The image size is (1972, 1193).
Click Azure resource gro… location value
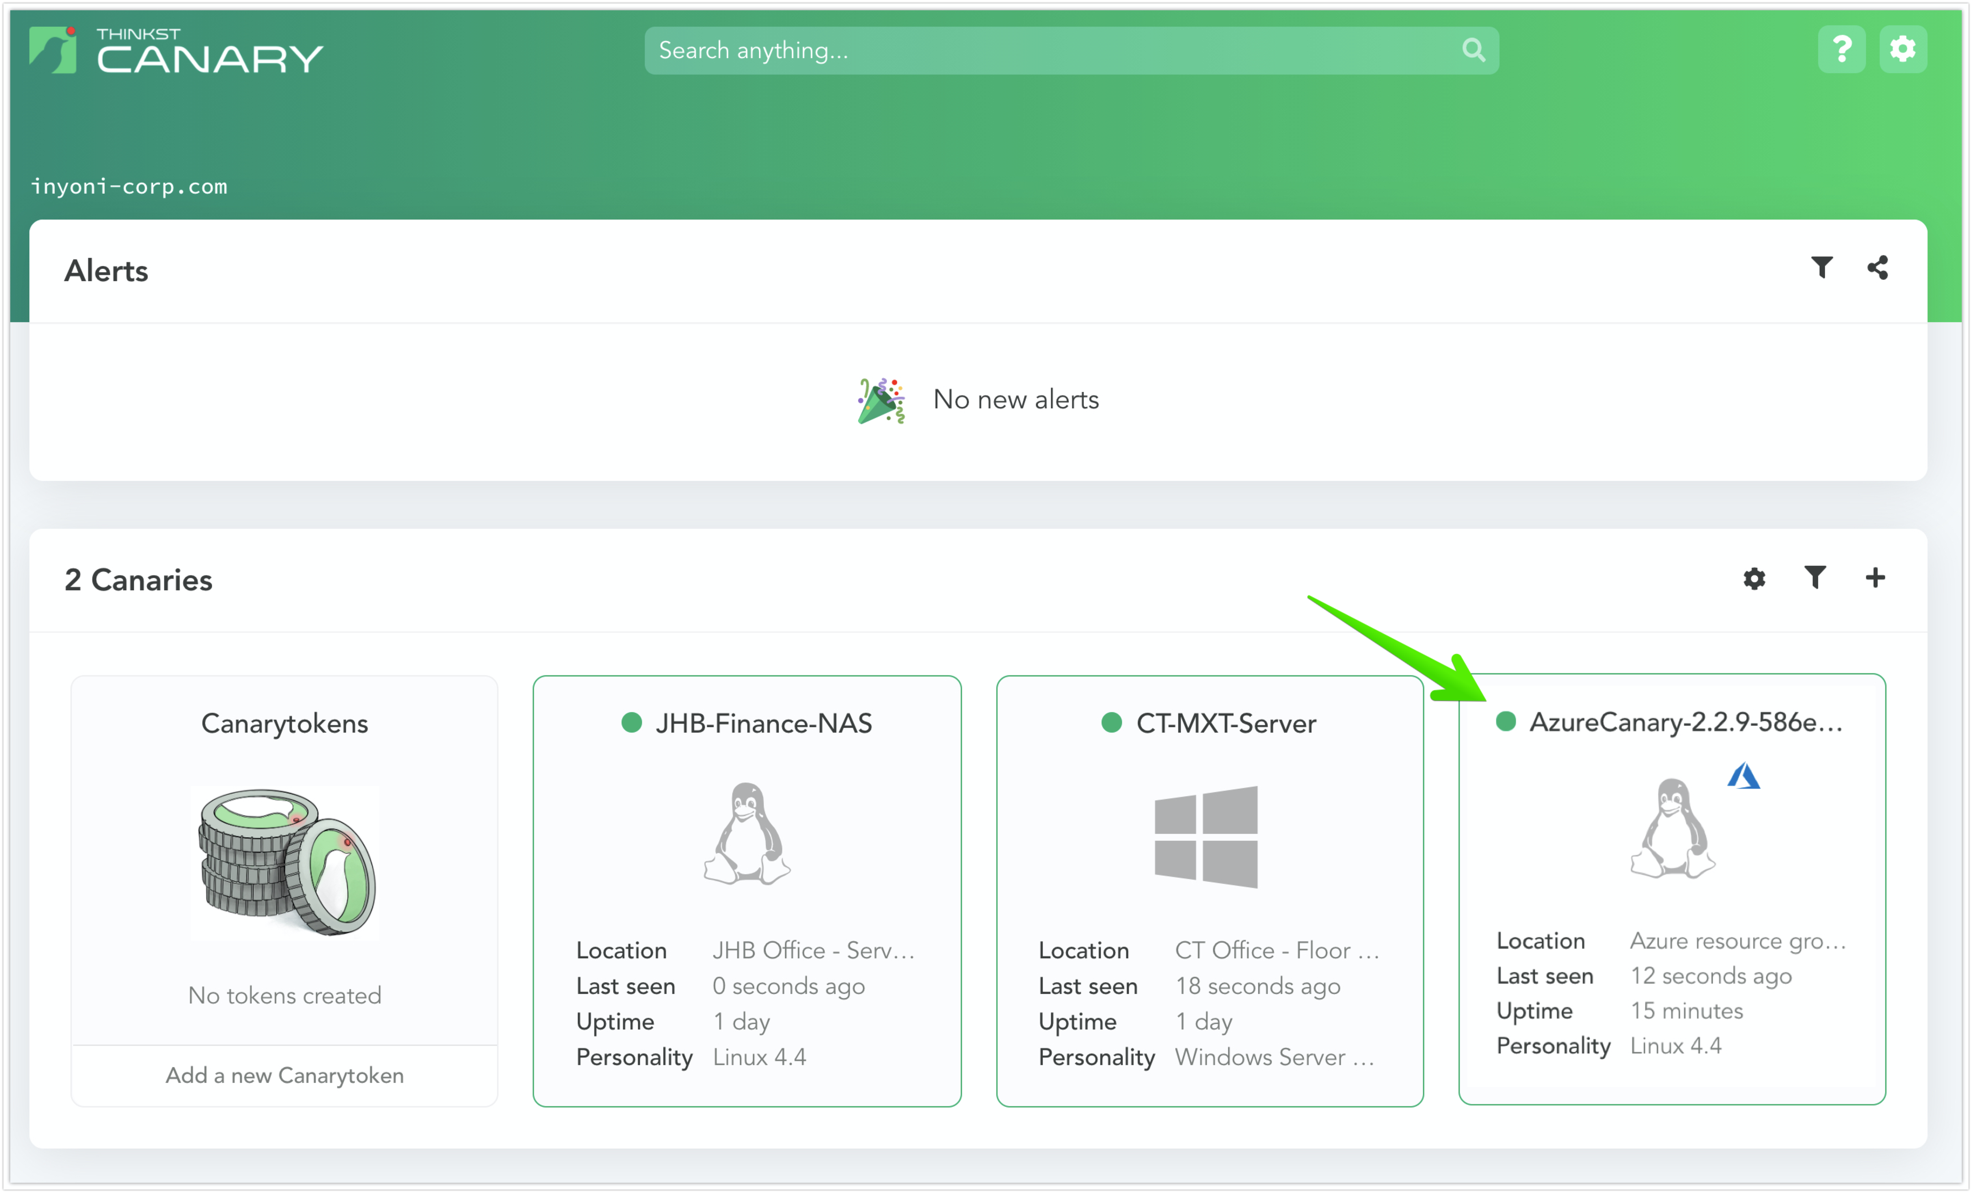(1737, 941)
